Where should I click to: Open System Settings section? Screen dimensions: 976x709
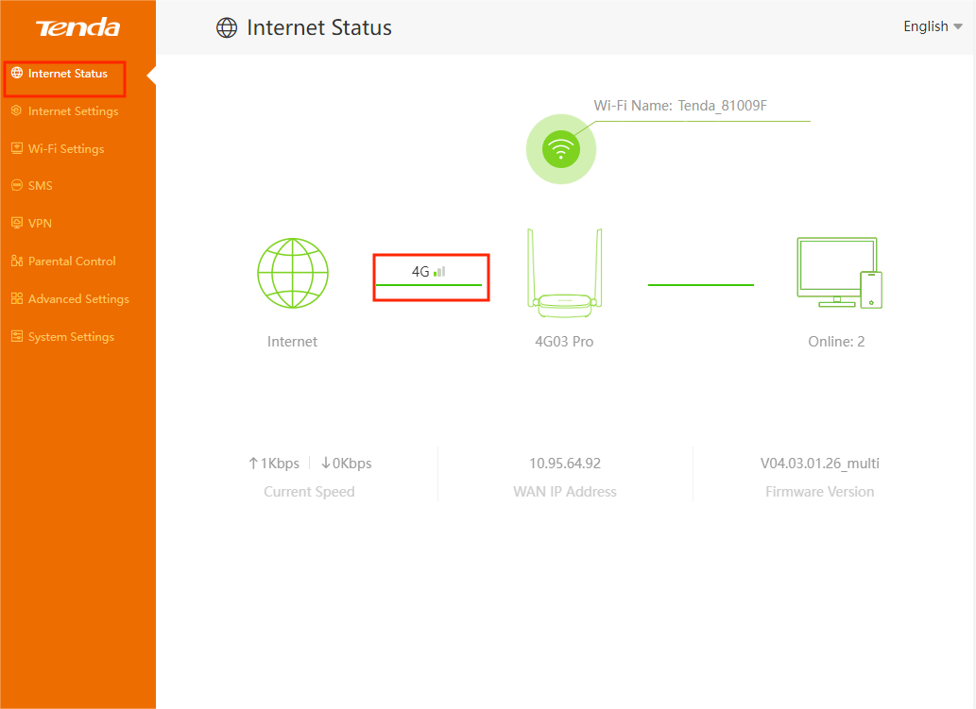tap(71, 337)
